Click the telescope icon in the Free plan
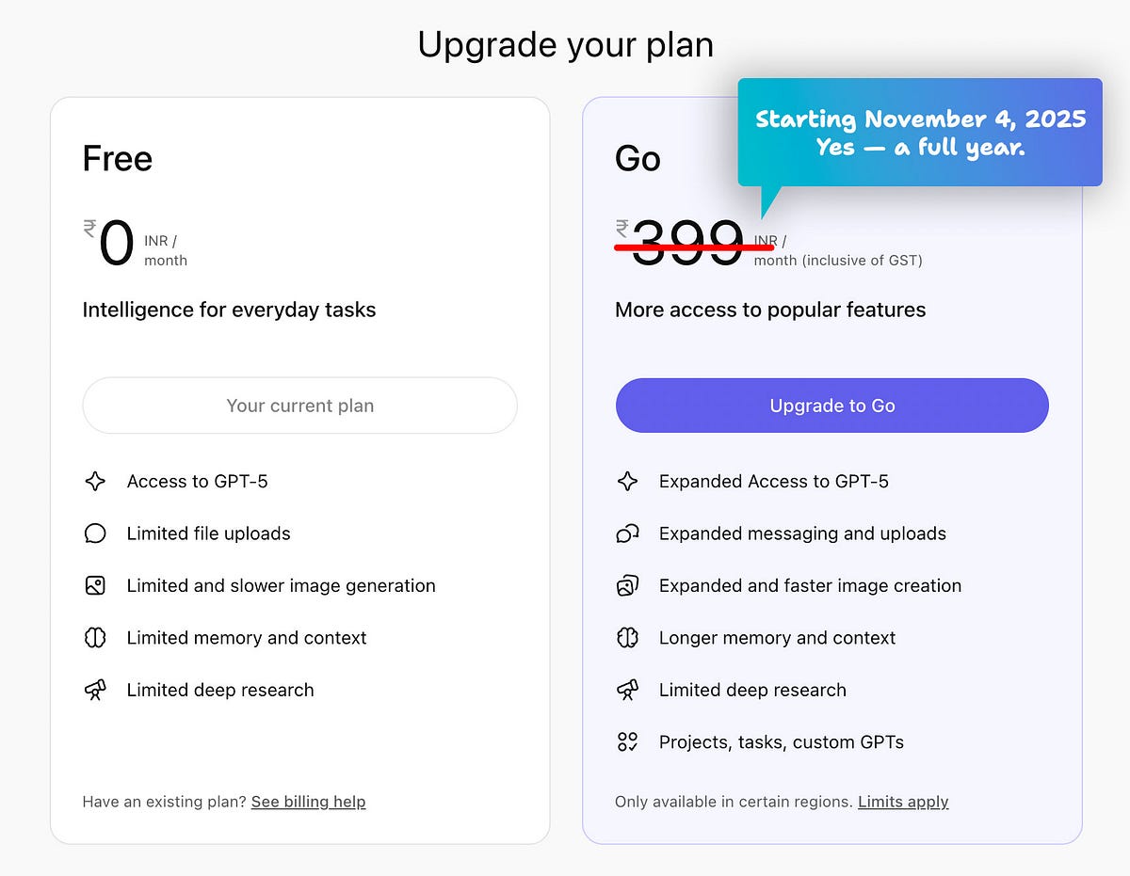Screen dimensions: 1130x876 [95, 690]
